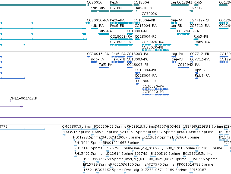Click the small mir-1008 arrow glyph
The height and width of the screenshot is (174, 231).
[137, 11]
